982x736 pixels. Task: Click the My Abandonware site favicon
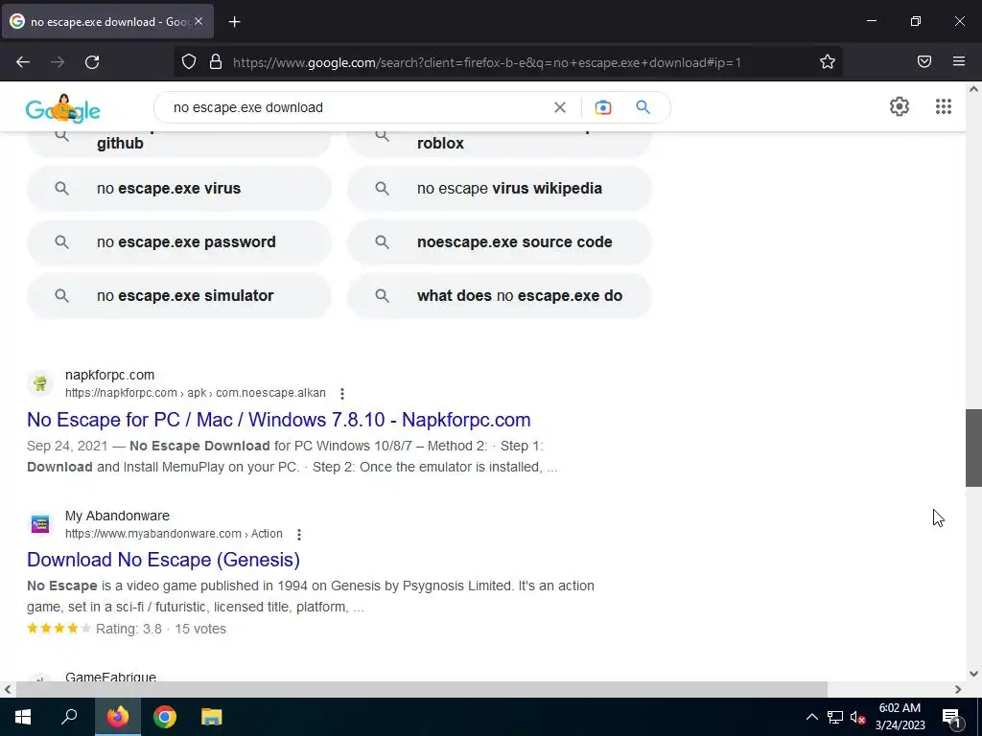coord(40,524)
